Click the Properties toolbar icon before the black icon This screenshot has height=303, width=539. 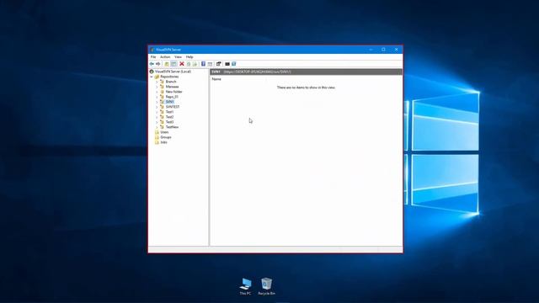pyautogui.click(x=219, y=64)
